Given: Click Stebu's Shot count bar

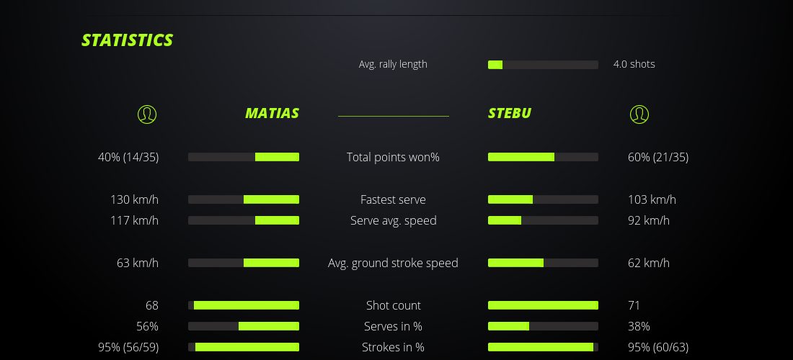Looking at the screenshot, I should (x=543, y=305).
